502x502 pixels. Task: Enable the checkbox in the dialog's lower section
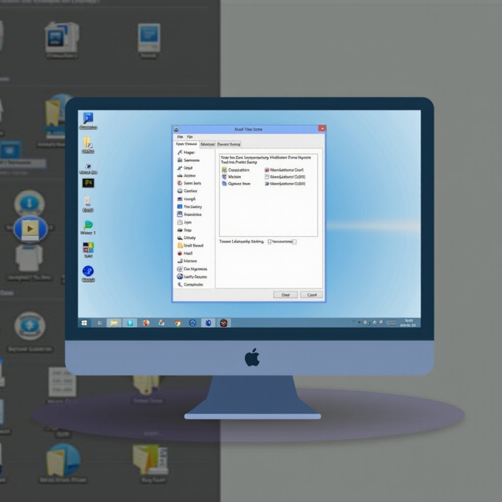pyautogui.click(x=270, y=242)
